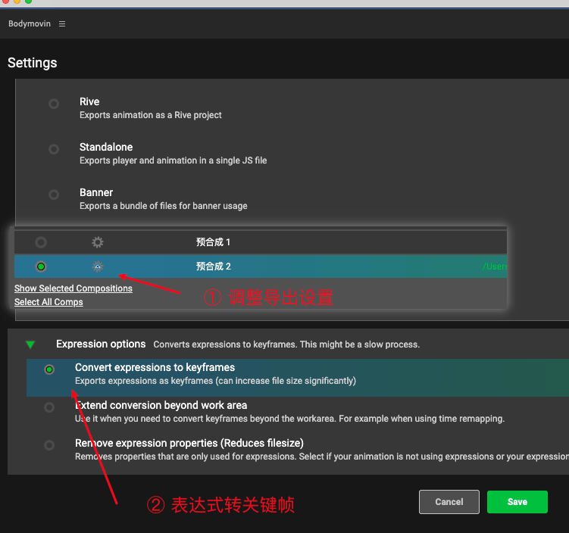The image size is (569, 533).
Task: Toggle Convert expressions to keyframes option
Action: (x=49, y=369)
